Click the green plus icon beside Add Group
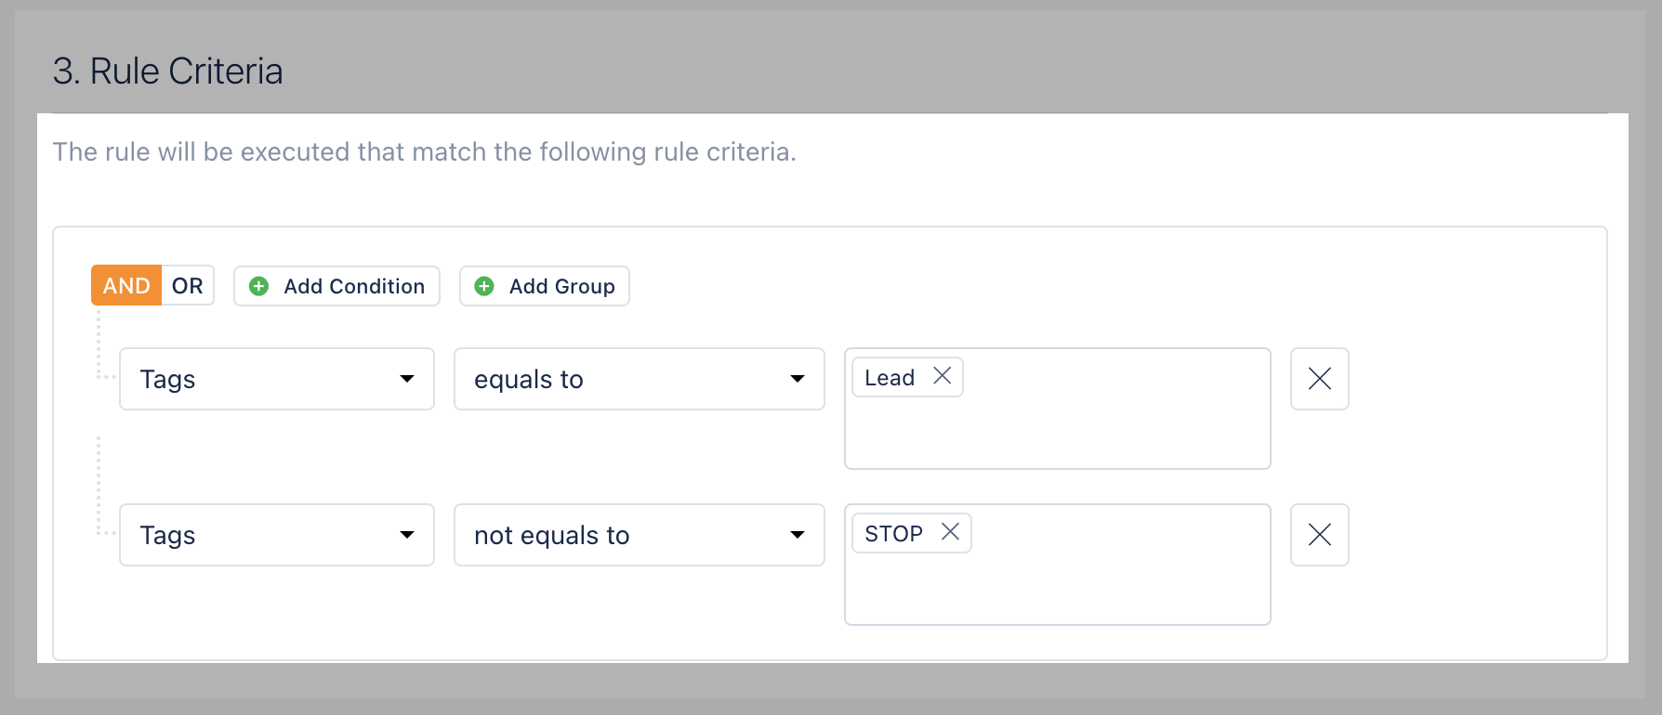 484,286
